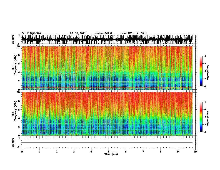This screenshot has height=170, width=220.
Task: Click the "1" time axis tick label
Action: (x=39, y=151)
